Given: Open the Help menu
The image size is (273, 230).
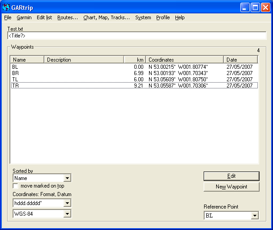Looking at the screenshot, I should [179, 17].
